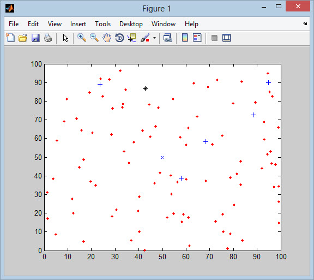The width and height of the screenshot is (314, 280).
Task: Toggle the Brush data tool
Action: [145, 38]
